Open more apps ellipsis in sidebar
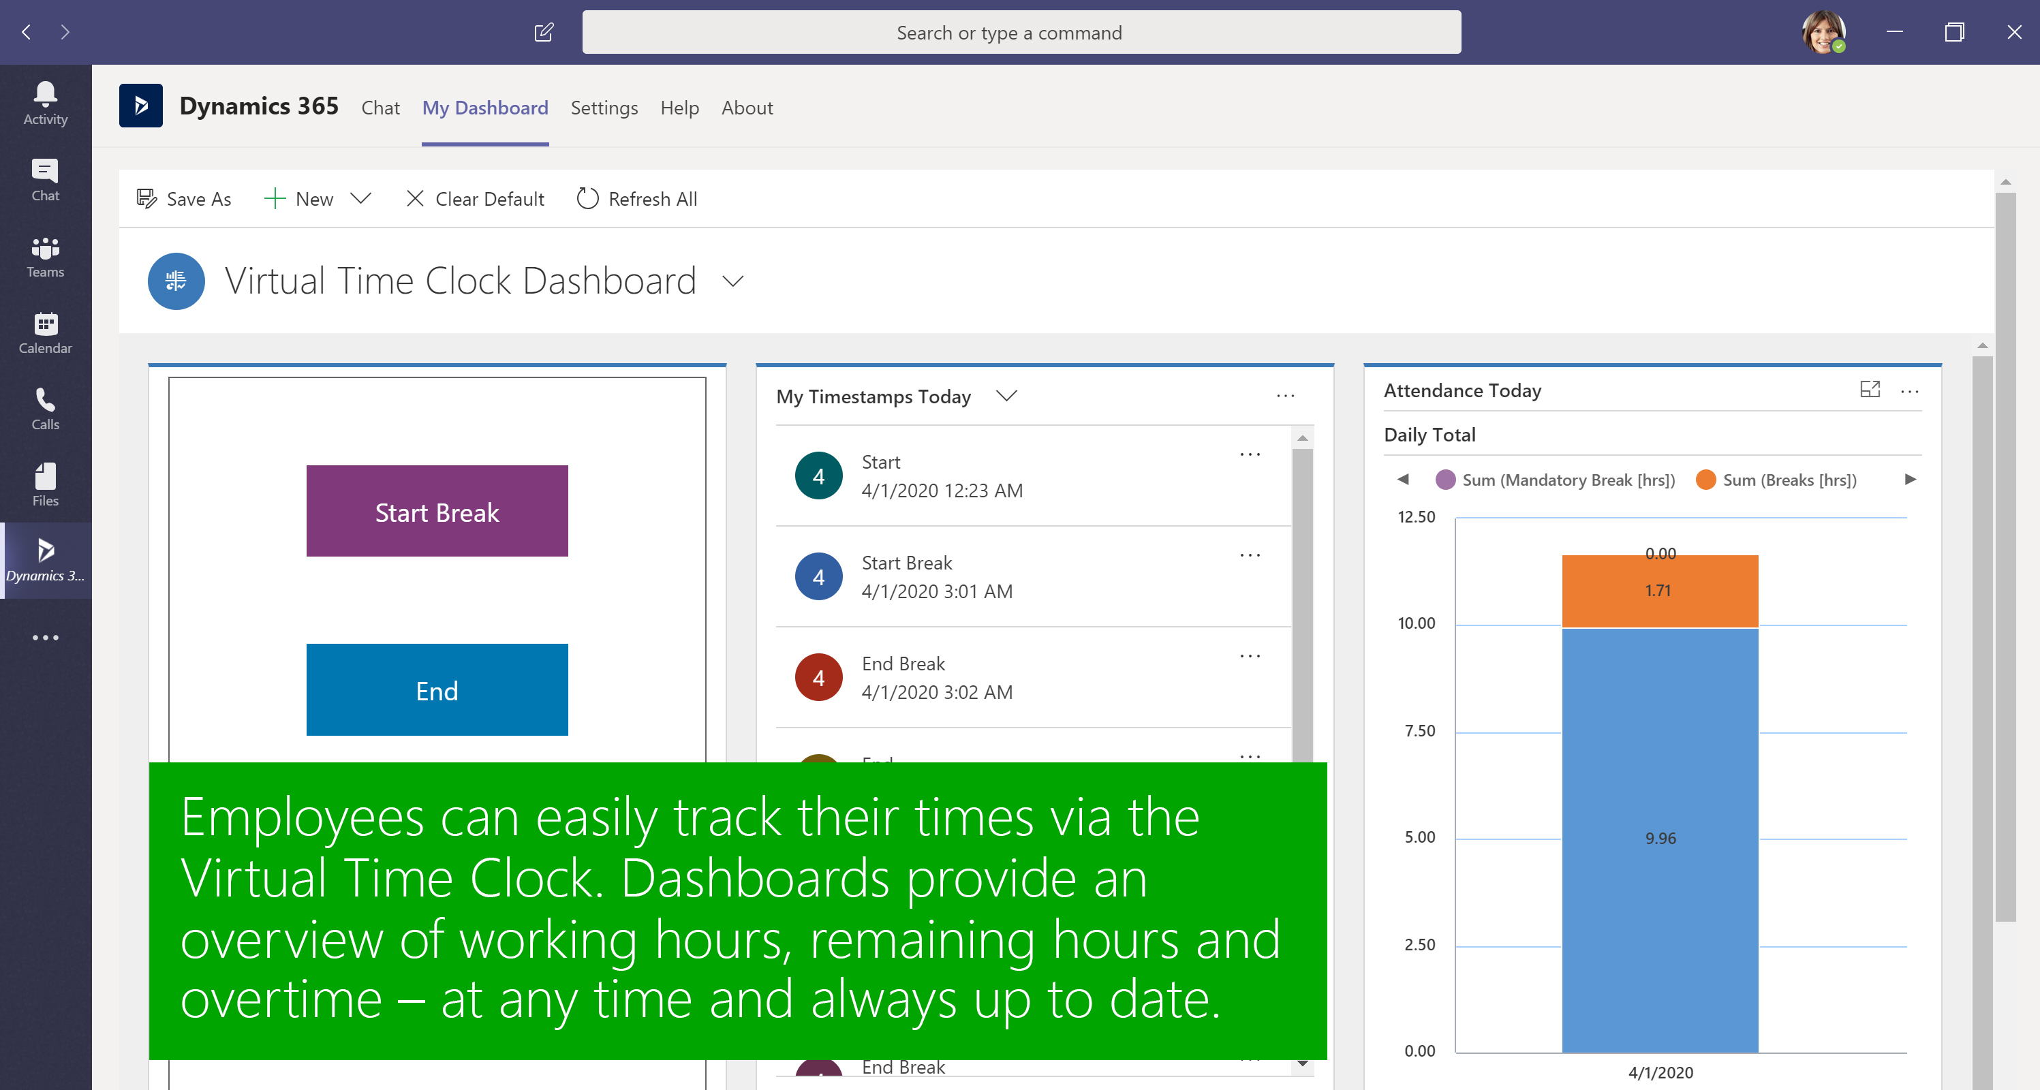Viewport: 2040px width, 1090px height. (45, 637)
